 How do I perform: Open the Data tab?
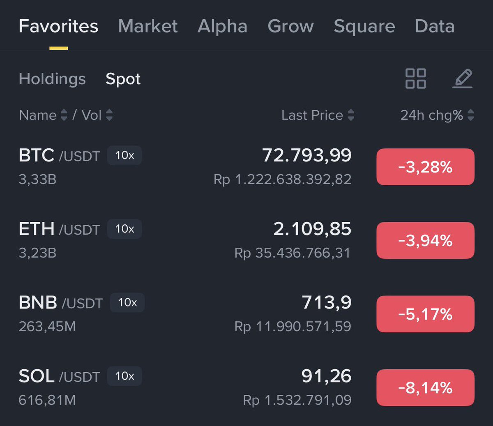coord(435,26)
